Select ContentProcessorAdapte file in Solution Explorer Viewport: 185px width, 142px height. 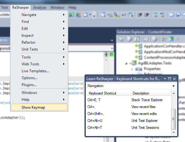point(164,57)
